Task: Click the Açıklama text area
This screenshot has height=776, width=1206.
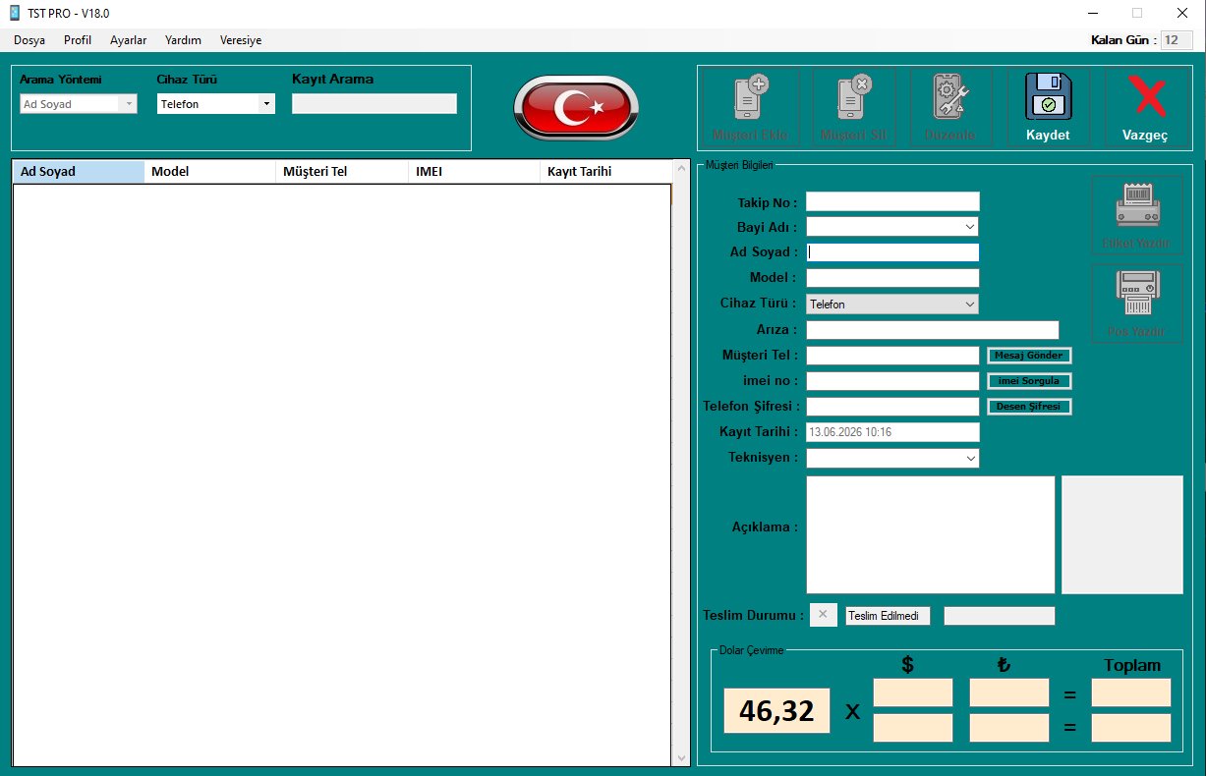Action: tap(931, 535)
